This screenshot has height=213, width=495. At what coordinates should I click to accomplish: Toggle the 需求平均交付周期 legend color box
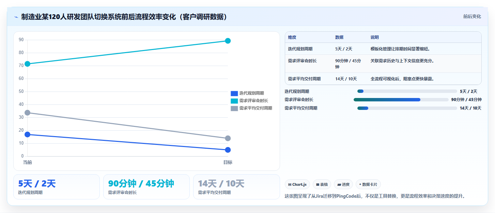(x=234, y=108)
